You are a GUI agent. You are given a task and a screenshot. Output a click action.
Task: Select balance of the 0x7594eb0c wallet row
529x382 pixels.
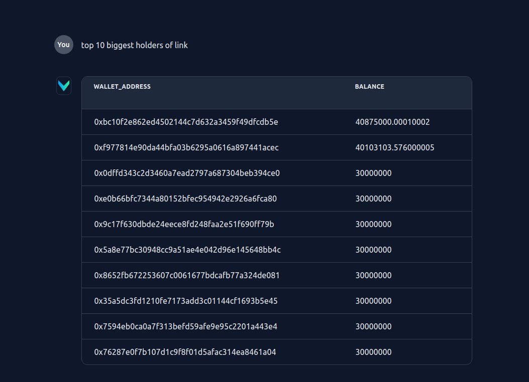(373, 326)
